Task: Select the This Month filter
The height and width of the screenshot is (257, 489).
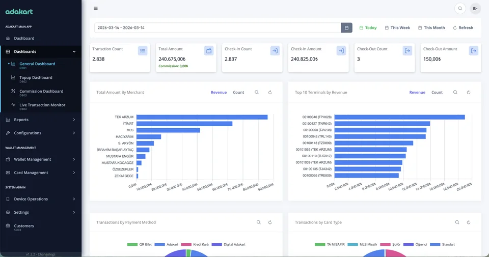Action: click(431, 27)
